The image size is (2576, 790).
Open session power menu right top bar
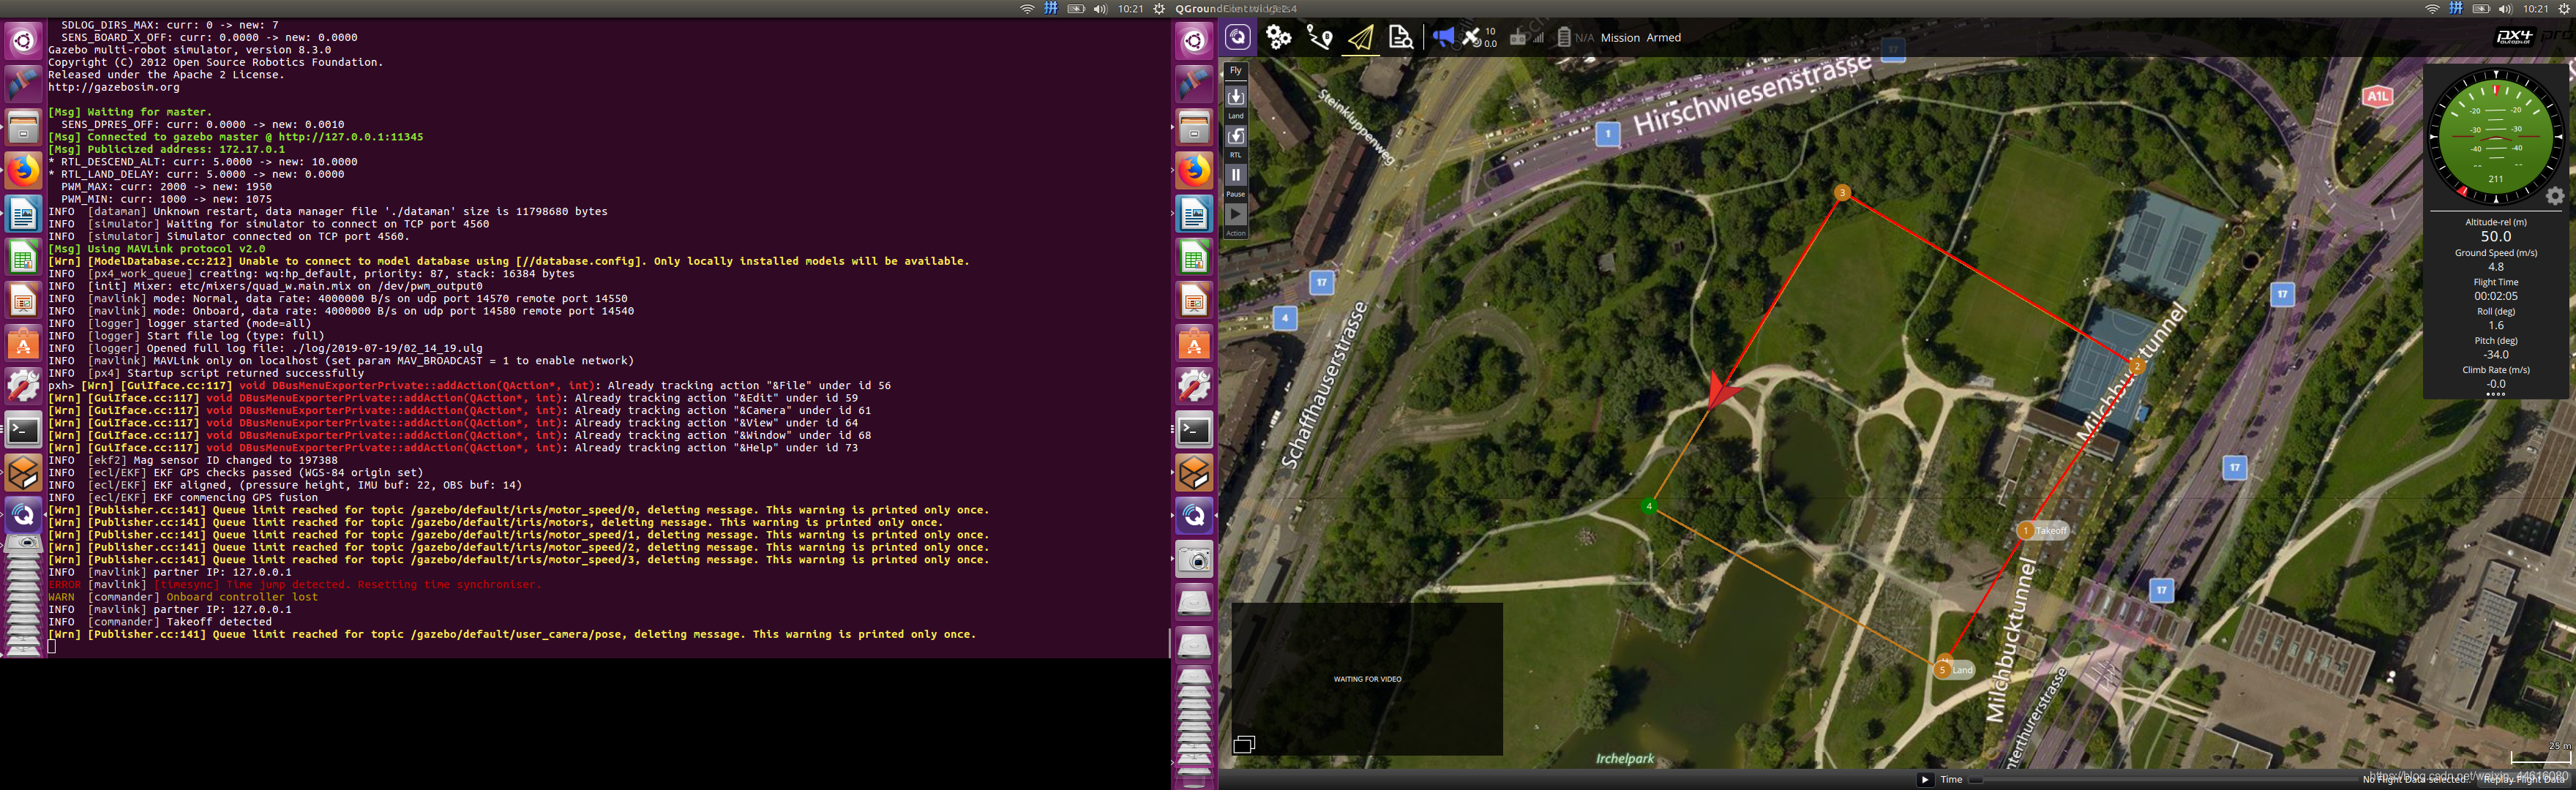click(2564, 8)
